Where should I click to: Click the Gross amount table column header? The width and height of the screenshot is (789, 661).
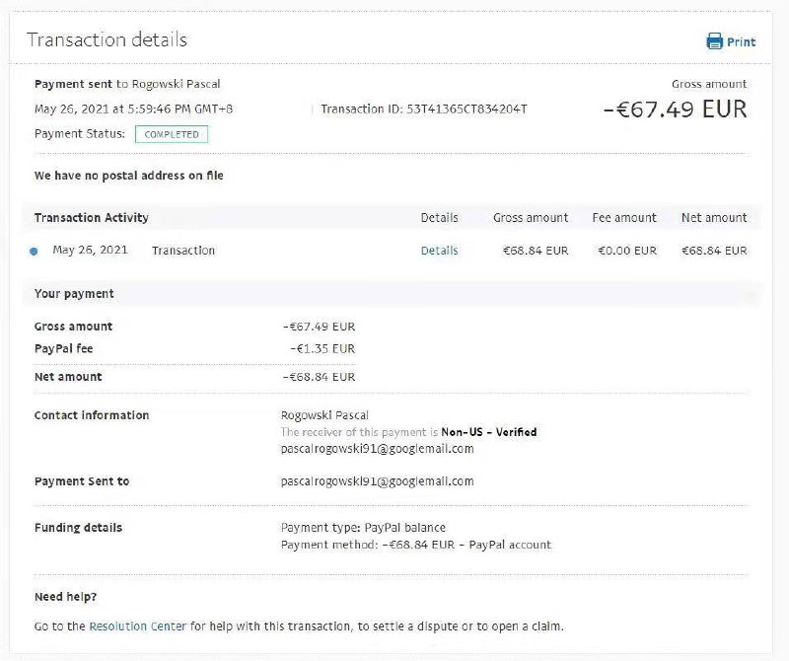[531, 217]
